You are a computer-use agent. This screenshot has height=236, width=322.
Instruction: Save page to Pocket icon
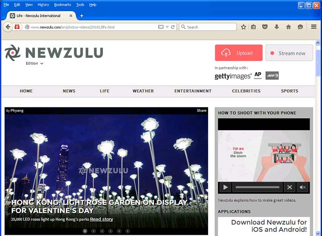[x=265, y=27]
